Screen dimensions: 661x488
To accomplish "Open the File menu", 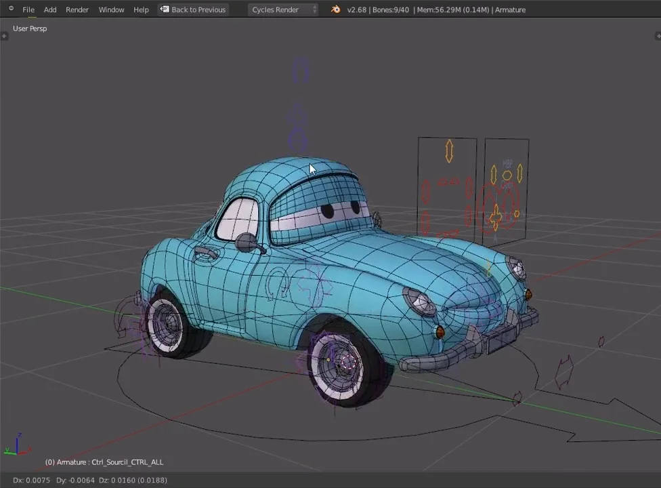I will point(28,9).
